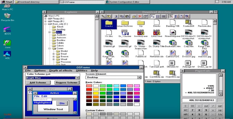The height and width of the screenshot is (119, 233).
Task: Open Properties from the toolbar icon
Action: point(145,16)
